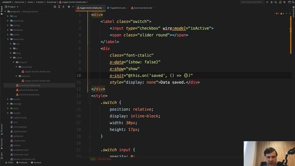Open Project panel settings gear
Image resolution: width=295 pixels, height=166 pixels.
[x=69, y=7]
